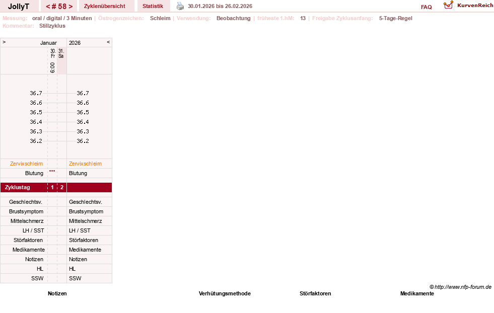Image resolution: width=494 pixels, height=313 pixels.
Task: Click the left HL row label
Action: (x=40, y=269)
